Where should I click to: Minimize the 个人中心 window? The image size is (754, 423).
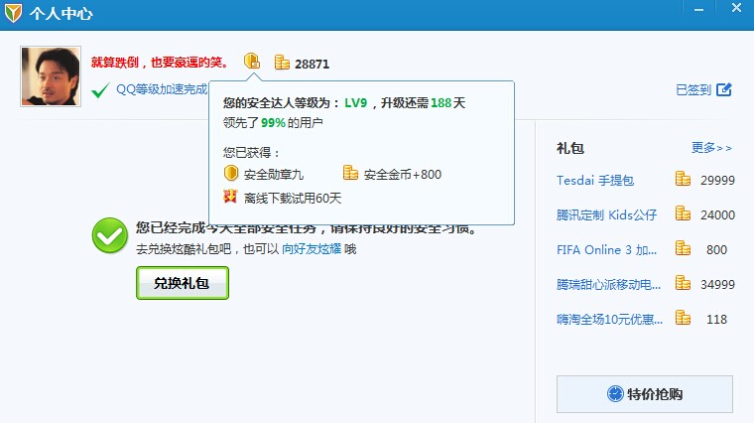(x=698, y=9)
